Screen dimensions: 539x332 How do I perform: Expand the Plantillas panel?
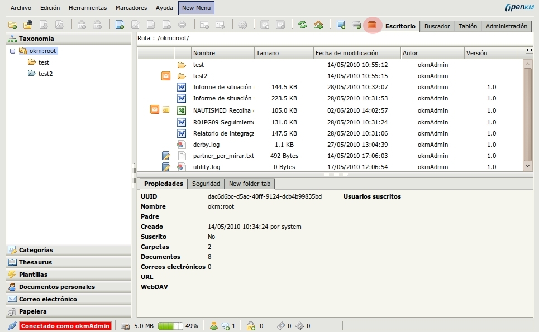pyautogui.click(x=68, y=275)
